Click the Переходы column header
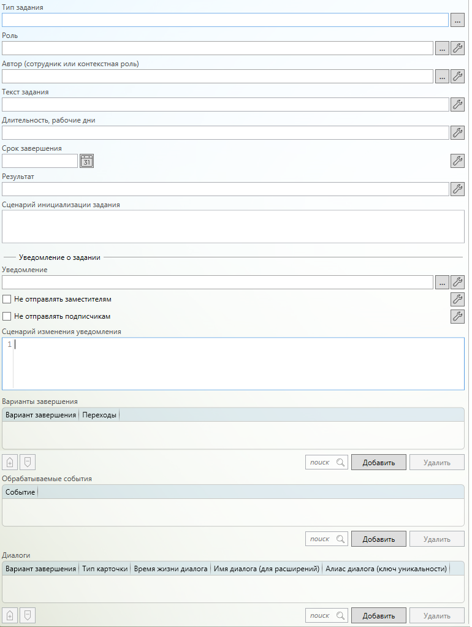Viewport: 472px width, 627px height. (99, 415)
